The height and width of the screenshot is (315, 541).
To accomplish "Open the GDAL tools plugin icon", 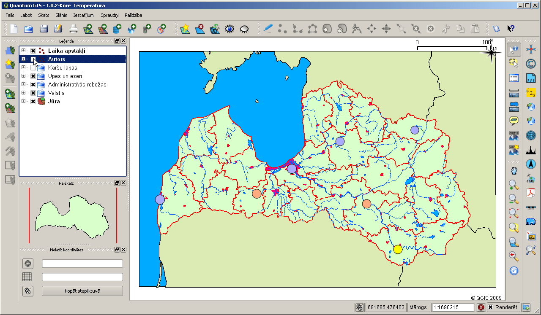I will click(x=530, y=178).
